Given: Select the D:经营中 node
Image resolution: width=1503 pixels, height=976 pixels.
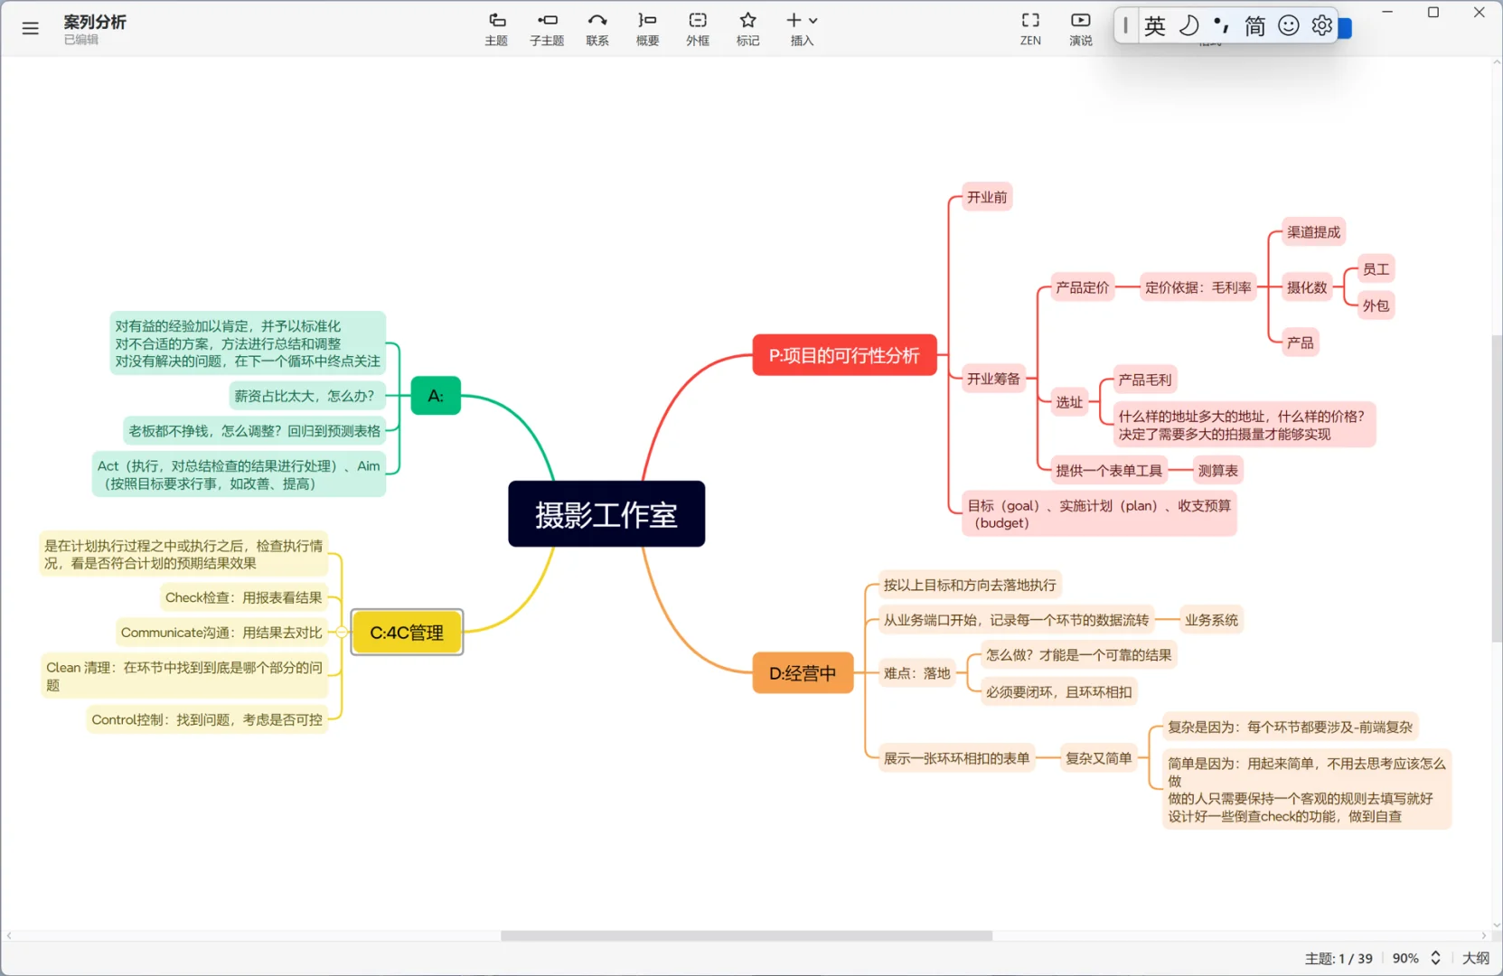Looking at the screenshot, I should (803, 673).
